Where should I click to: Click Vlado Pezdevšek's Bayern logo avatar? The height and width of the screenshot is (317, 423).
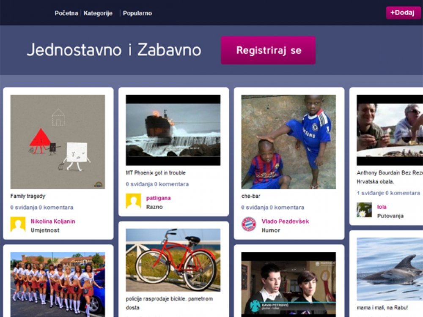pyautogui.click(x=249, y=224)
